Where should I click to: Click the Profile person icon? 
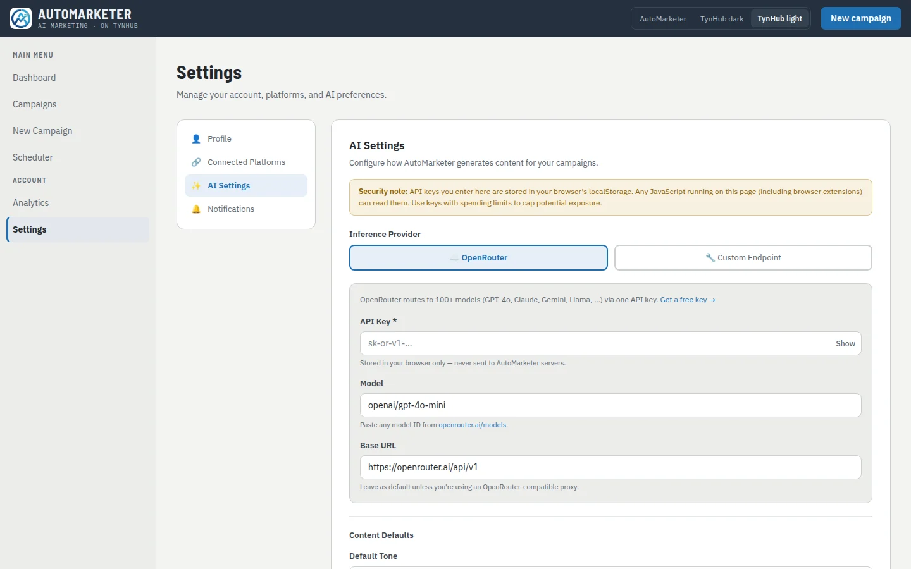coord(196,139)
